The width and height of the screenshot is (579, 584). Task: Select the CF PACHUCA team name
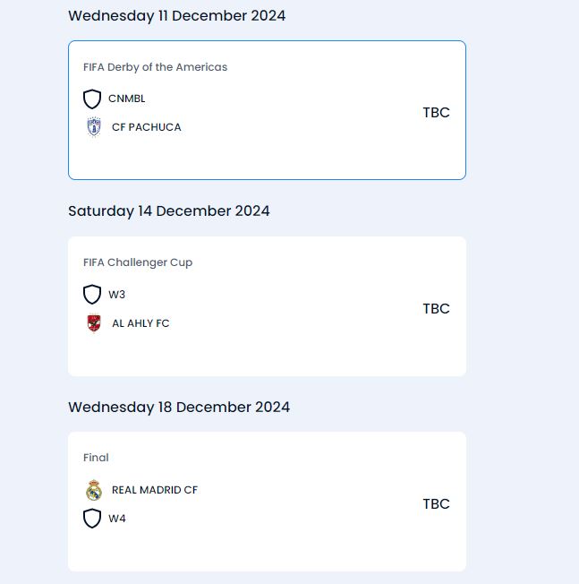146,127
